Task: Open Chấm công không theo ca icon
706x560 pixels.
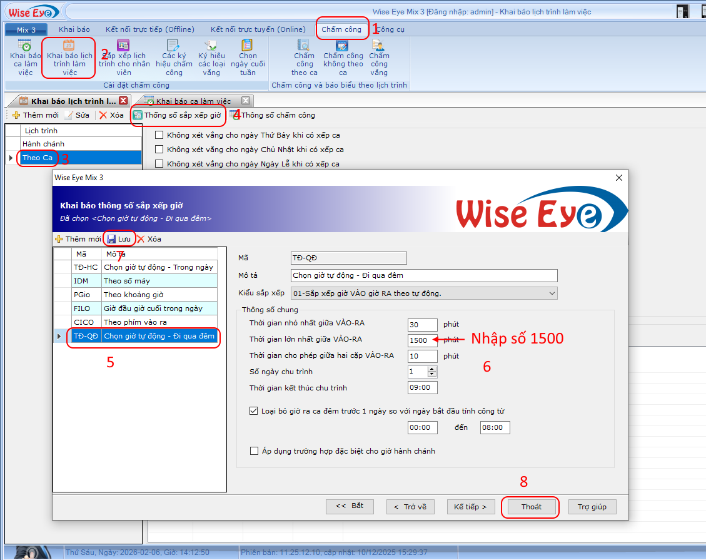Action: pos(342,45)
